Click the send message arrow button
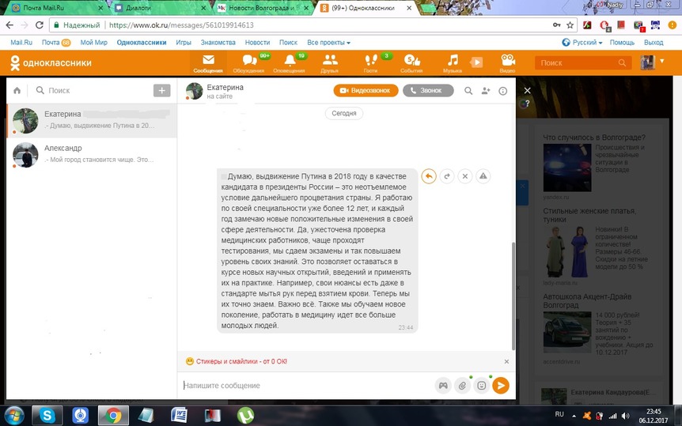 500,385
